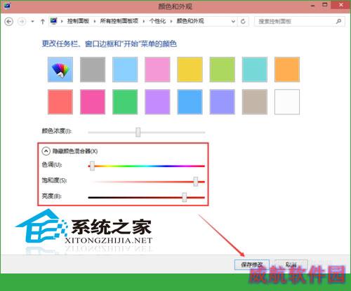
Task: Pick the orange color swatch
Action: click(x=287, y=69)
